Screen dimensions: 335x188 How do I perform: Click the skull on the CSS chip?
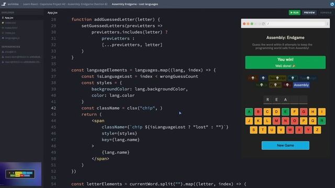(263, 78)
